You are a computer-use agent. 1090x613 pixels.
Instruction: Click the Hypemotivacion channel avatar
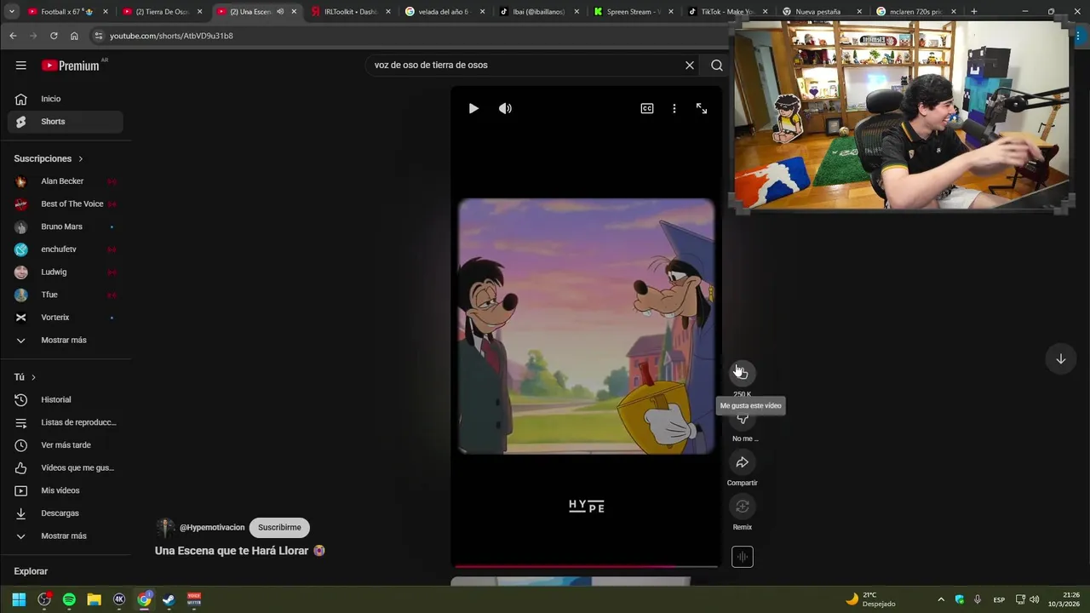(x=165, y=528)
